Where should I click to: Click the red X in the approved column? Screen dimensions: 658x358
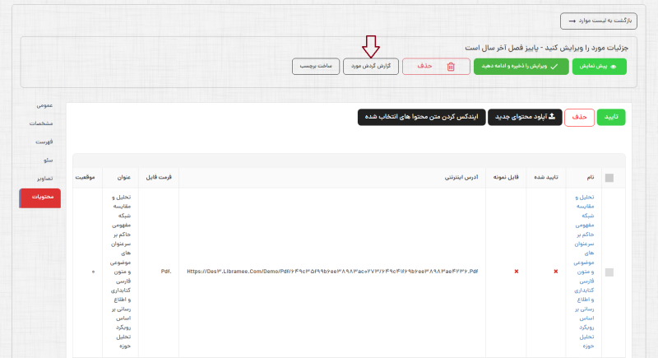[555, 271]
